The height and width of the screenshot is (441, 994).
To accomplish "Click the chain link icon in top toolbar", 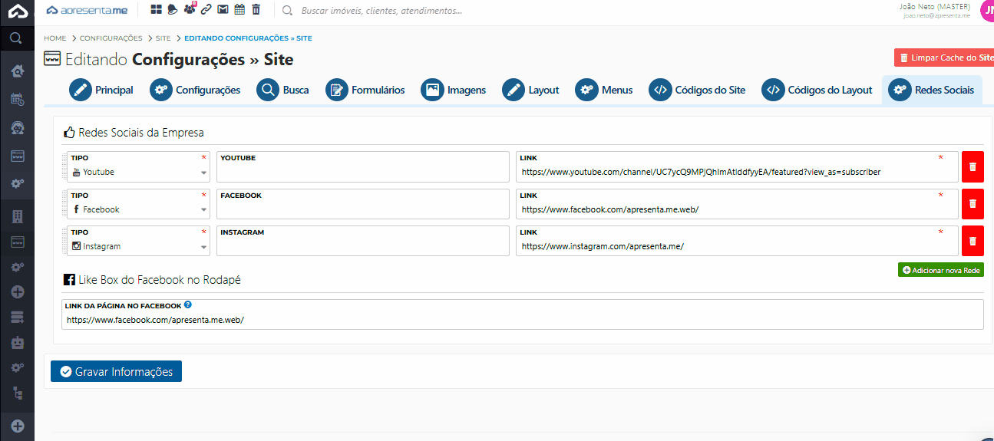I will point(206,10).
